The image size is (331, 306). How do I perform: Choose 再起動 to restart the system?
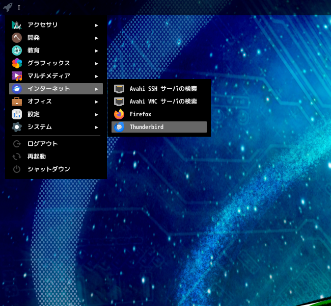coord(56,157)
